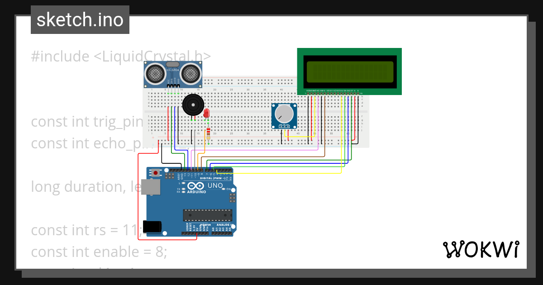Click the ARDUINO infinity logo on the board
Screen dimensions: 543x285
(195, 185)
